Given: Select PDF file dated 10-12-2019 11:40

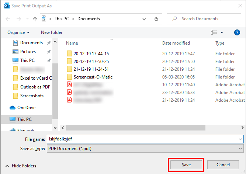Looking at the screenshot, I should point(88,85).
